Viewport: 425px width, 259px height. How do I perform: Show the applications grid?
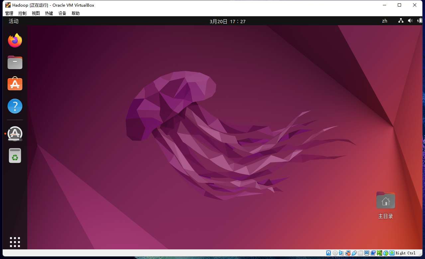pos(15,242)
